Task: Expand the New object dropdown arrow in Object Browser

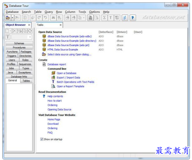Action: point(10,31)
